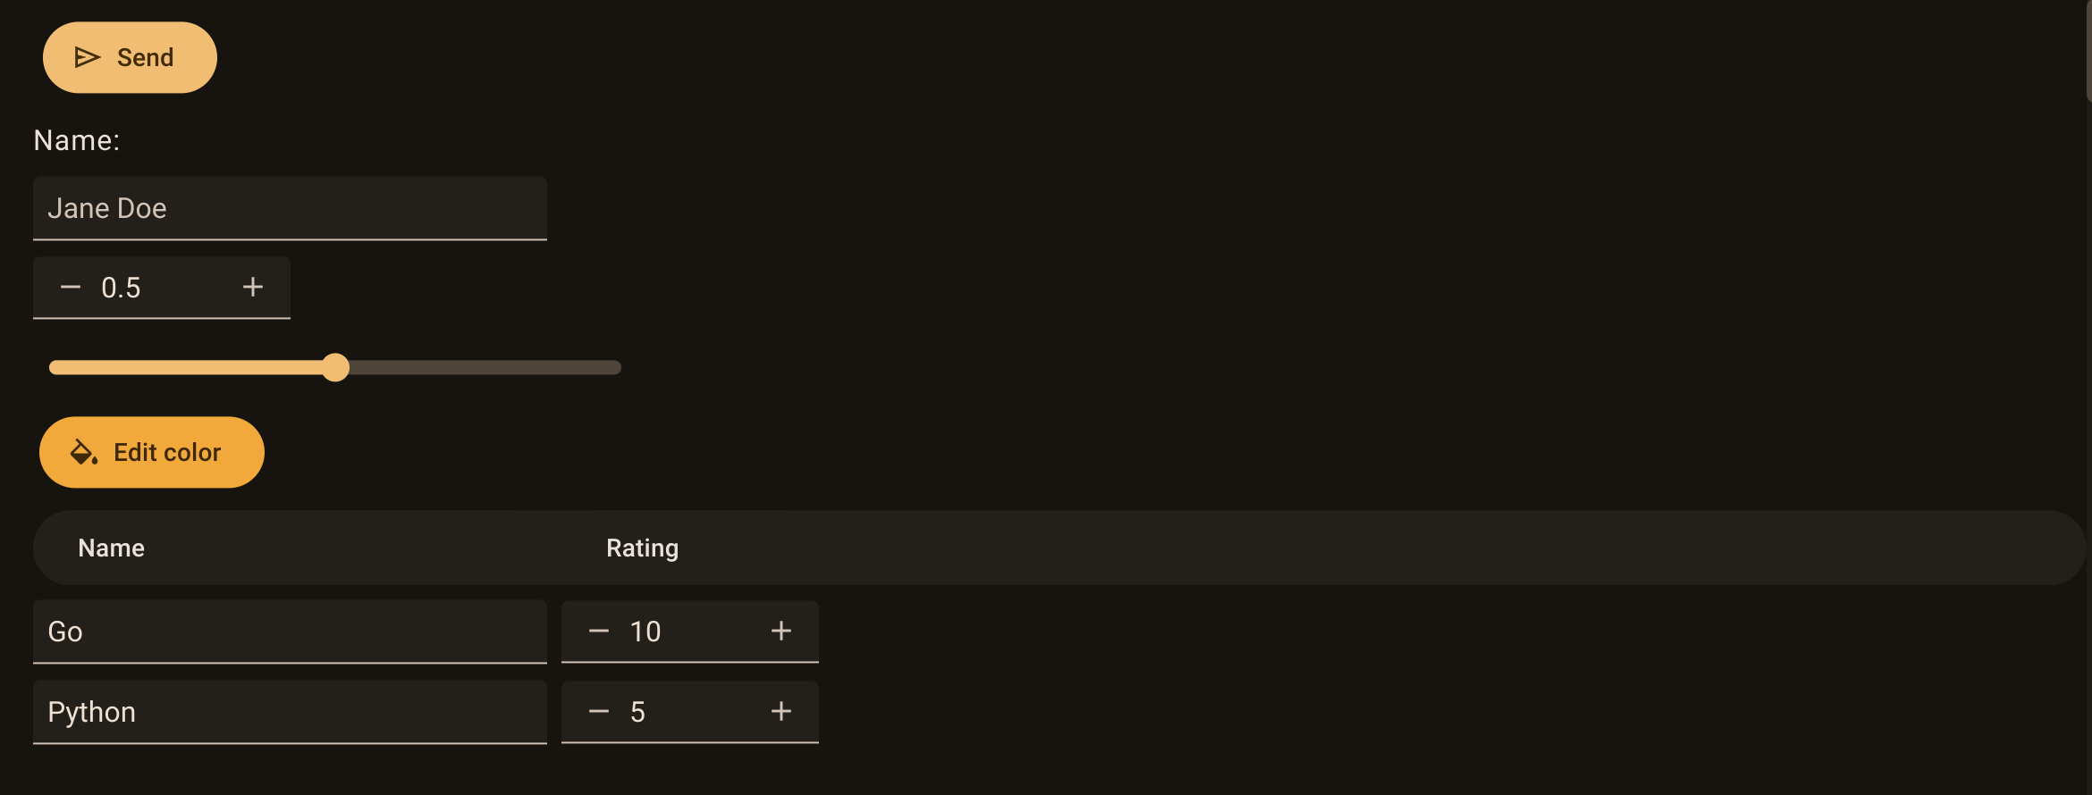
Task: Focus the Python name input field
Action: click(290, 712)
